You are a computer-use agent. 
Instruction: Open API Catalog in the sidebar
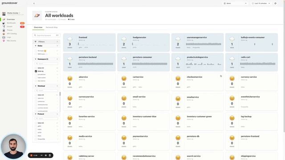point(12,34)
